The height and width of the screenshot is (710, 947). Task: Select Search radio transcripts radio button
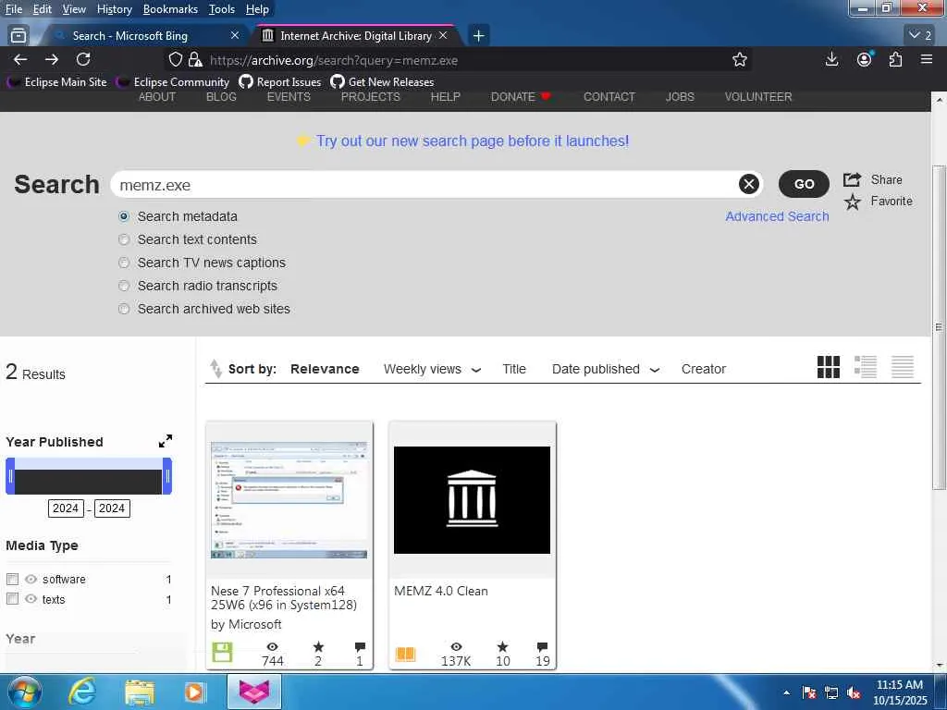pyautogui.click(x=124, y=286)
